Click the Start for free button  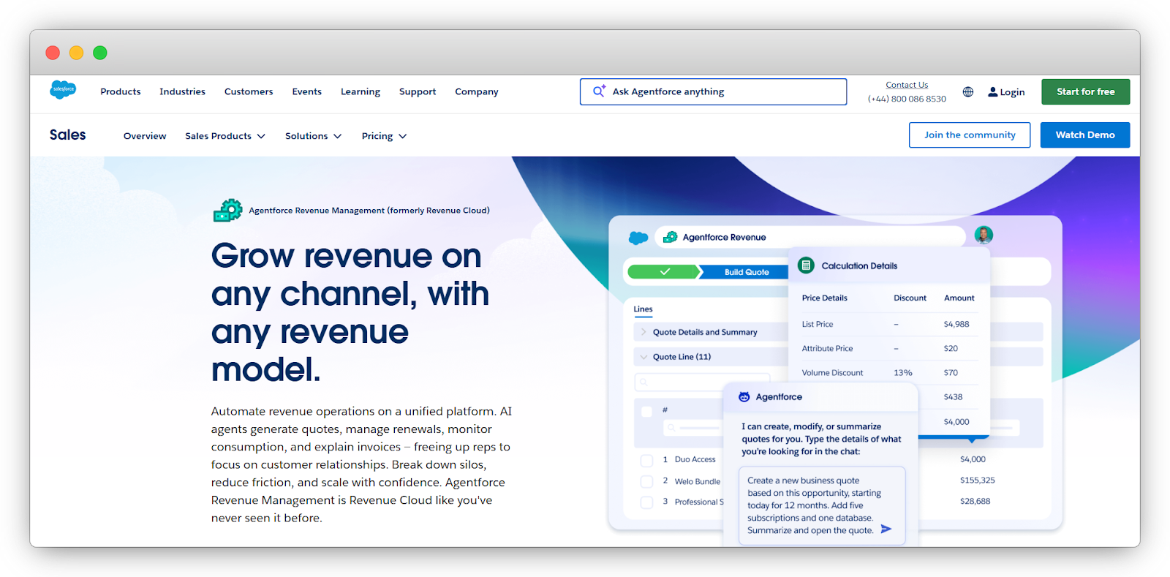click(1086, 91)
